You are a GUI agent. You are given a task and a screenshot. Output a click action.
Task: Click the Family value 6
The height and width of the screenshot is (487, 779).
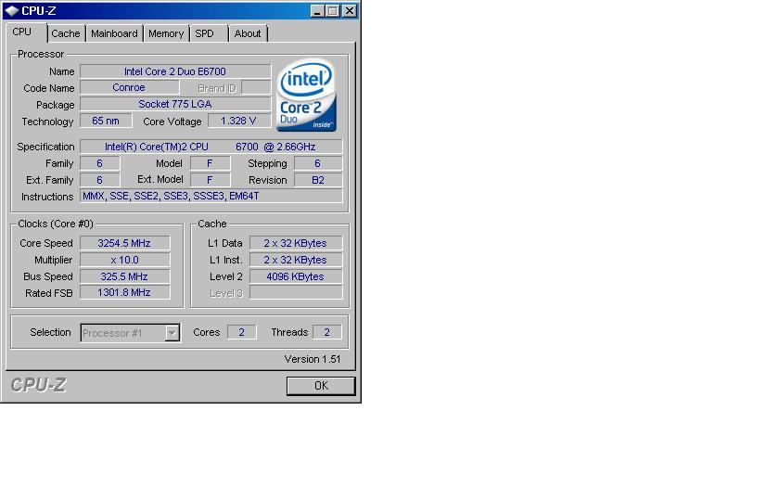tap(100, 163)
